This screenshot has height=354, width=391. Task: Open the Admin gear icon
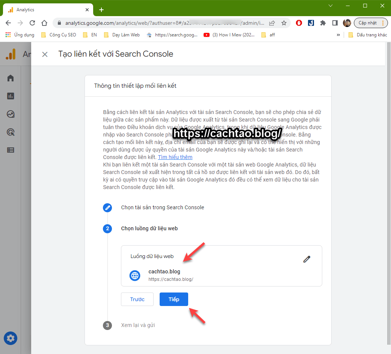(x=11, y=338)
